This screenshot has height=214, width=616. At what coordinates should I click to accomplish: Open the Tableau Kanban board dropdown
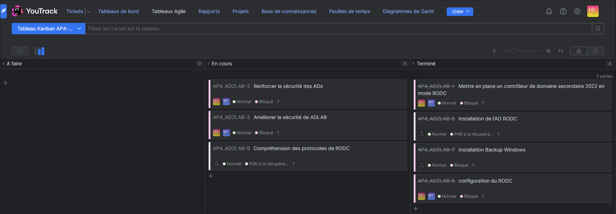[x=48, y=29]
